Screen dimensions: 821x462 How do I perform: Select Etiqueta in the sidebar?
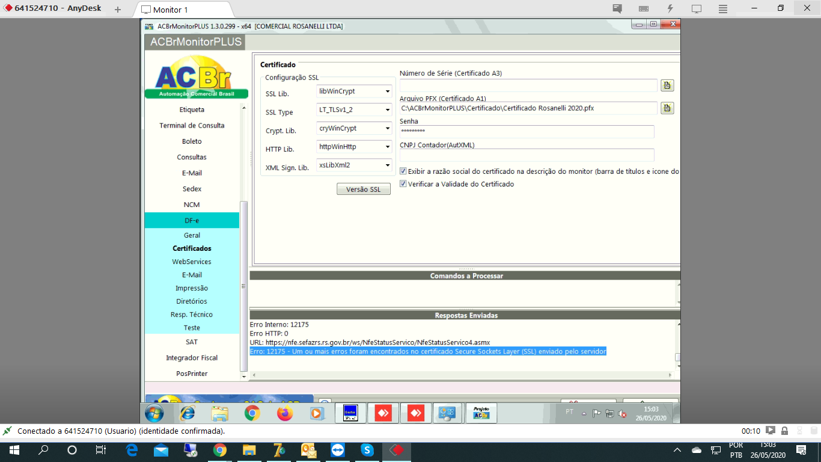(192, 109)
